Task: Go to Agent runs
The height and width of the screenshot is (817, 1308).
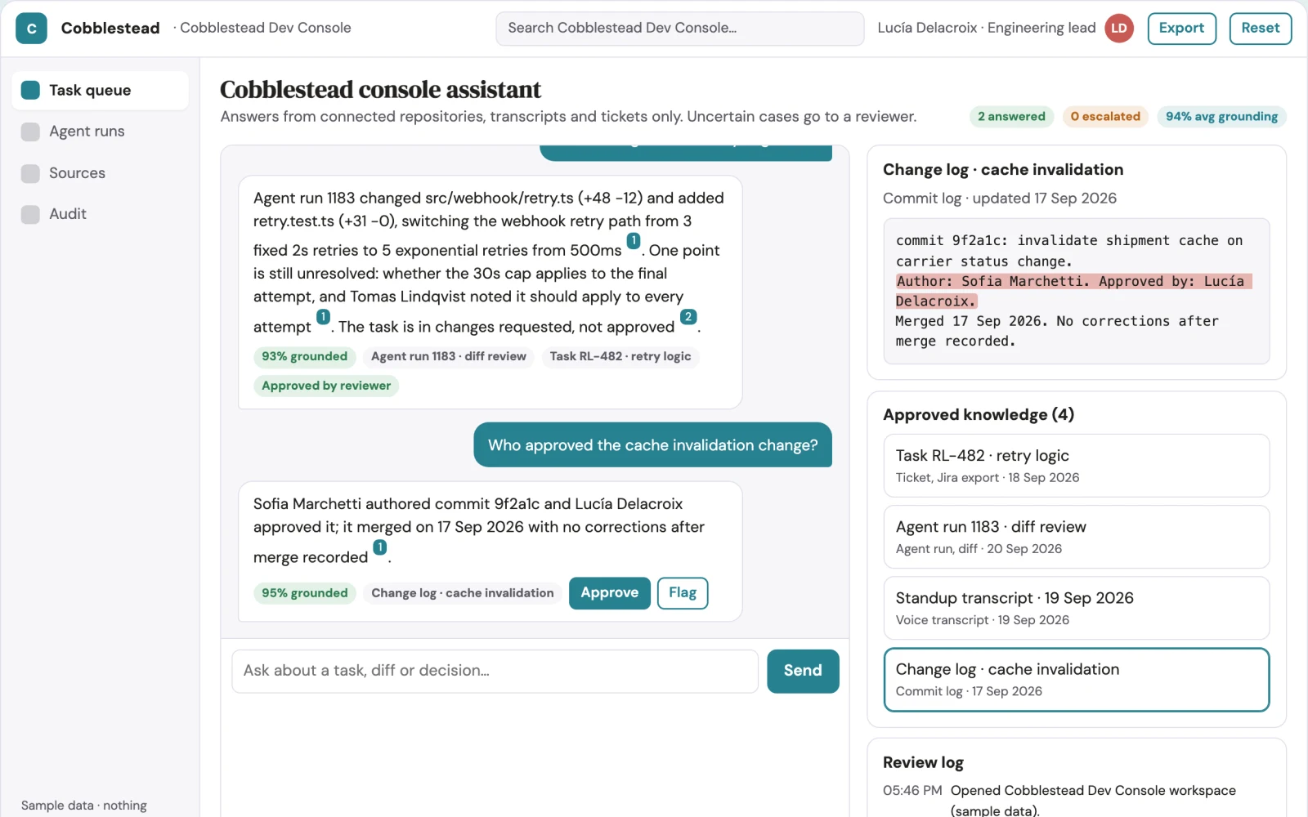Action: pos(100,132)
